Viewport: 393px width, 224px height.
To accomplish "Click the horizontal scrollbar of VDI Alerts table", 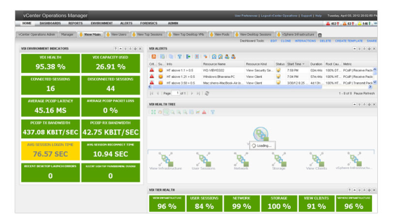I will click(x=237, y=87).
